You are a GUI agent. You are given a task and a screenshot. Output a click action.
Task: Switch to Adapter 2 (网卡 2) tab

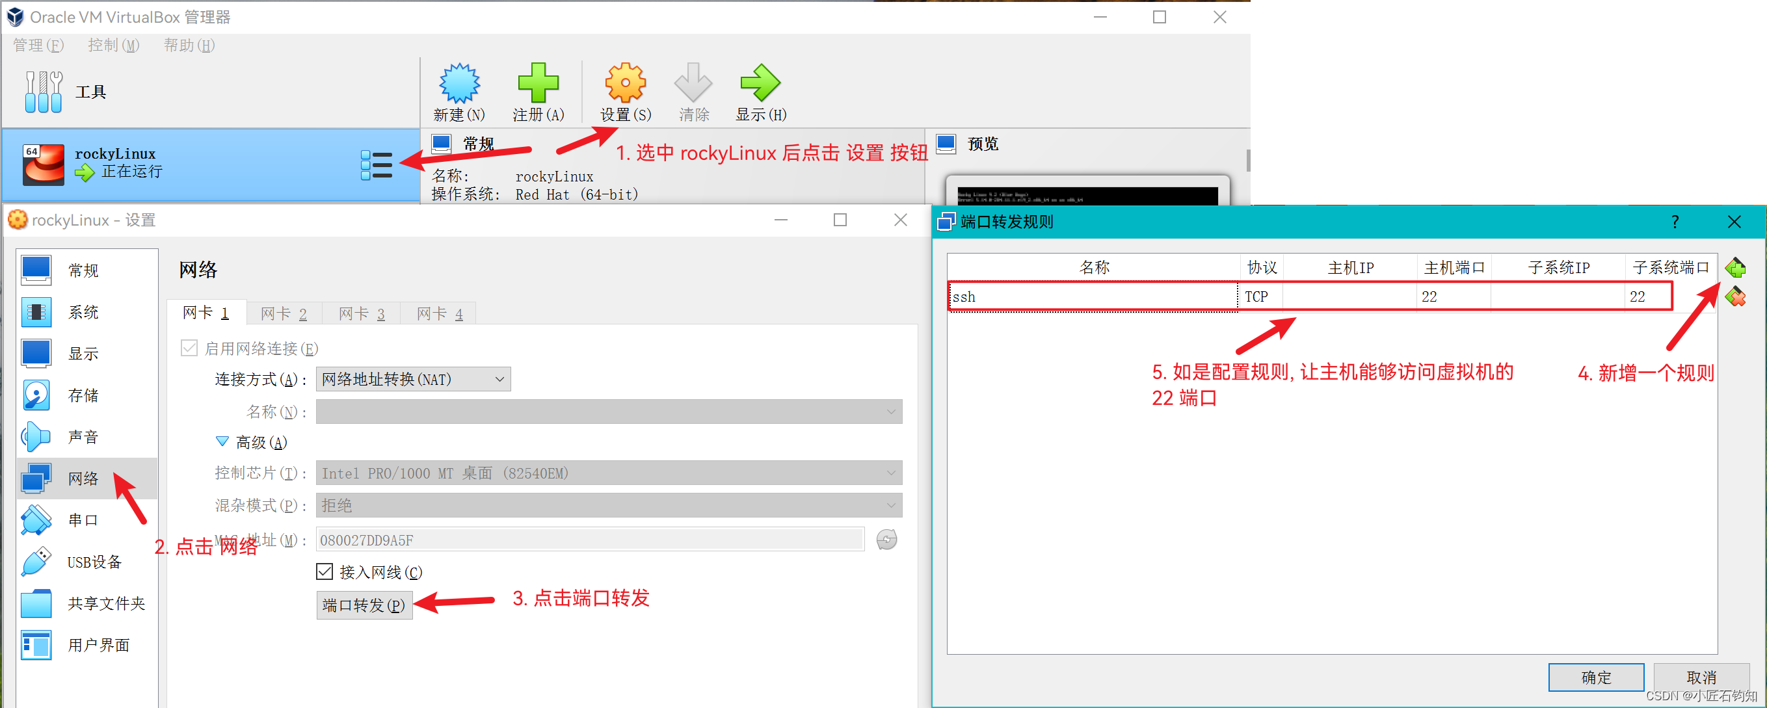pos(284,313)
